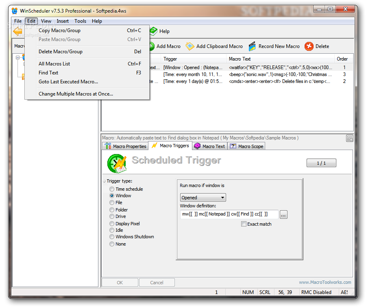
Task: Click the Delete toolbar label
Action: click(322, 46)
